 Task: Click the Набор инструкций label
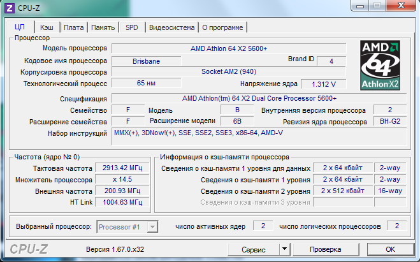pos(77,133)
